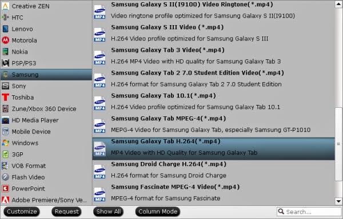Click the HTC category icon
Viewport: 343px width, 219px height.
coord(5,18)
